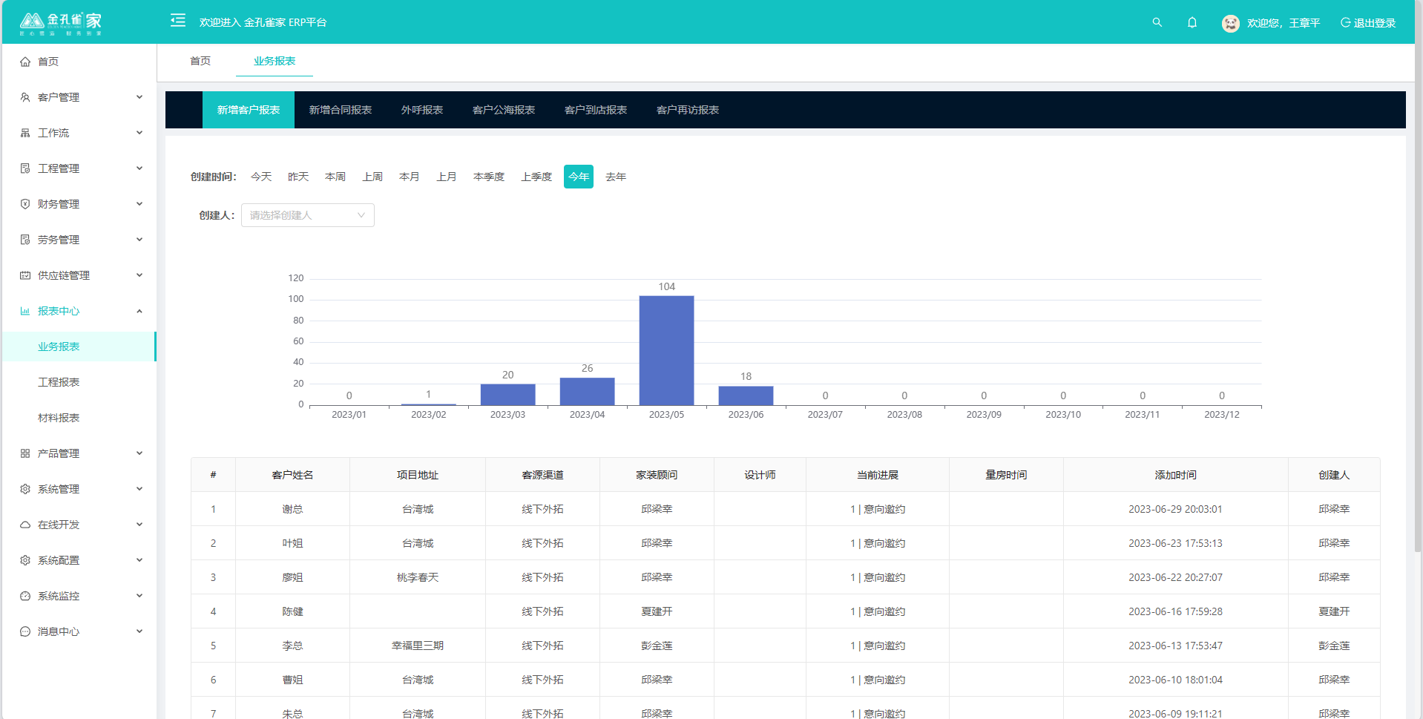Image resolution: width=1423 pixels, height=719 pixels.
Task: Click the user avatar icon
Action: click(x=1230, y=23)
